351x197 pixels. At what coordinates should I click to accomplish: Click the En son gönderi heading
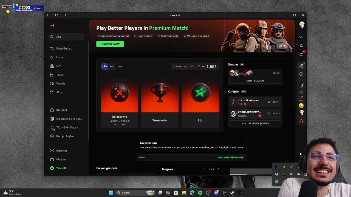[x=107, y=168]
